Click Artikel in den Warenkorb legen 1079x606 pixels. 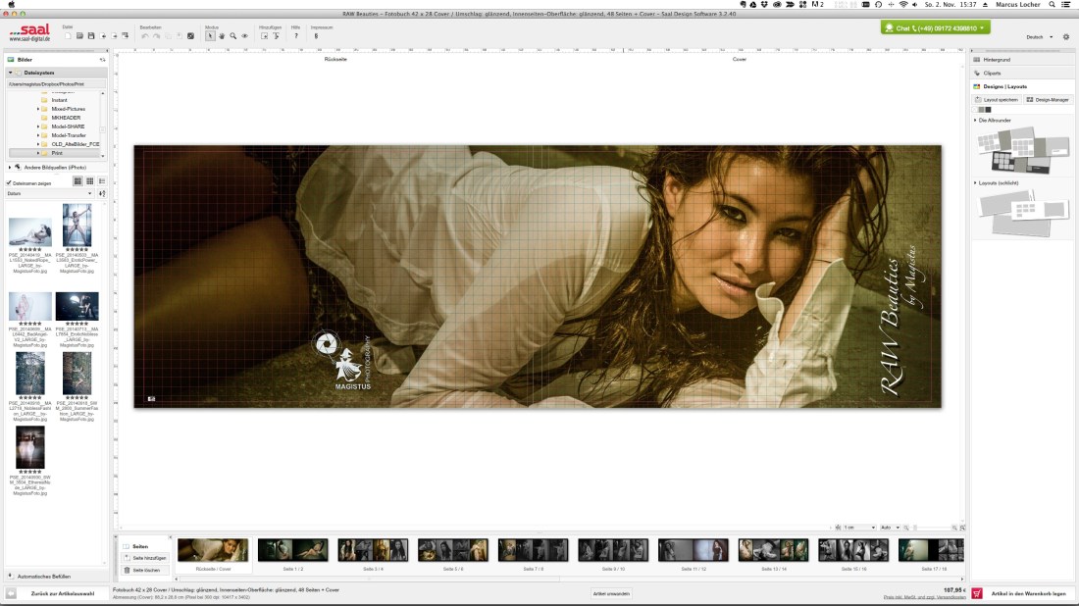[x=1030, y=592]
